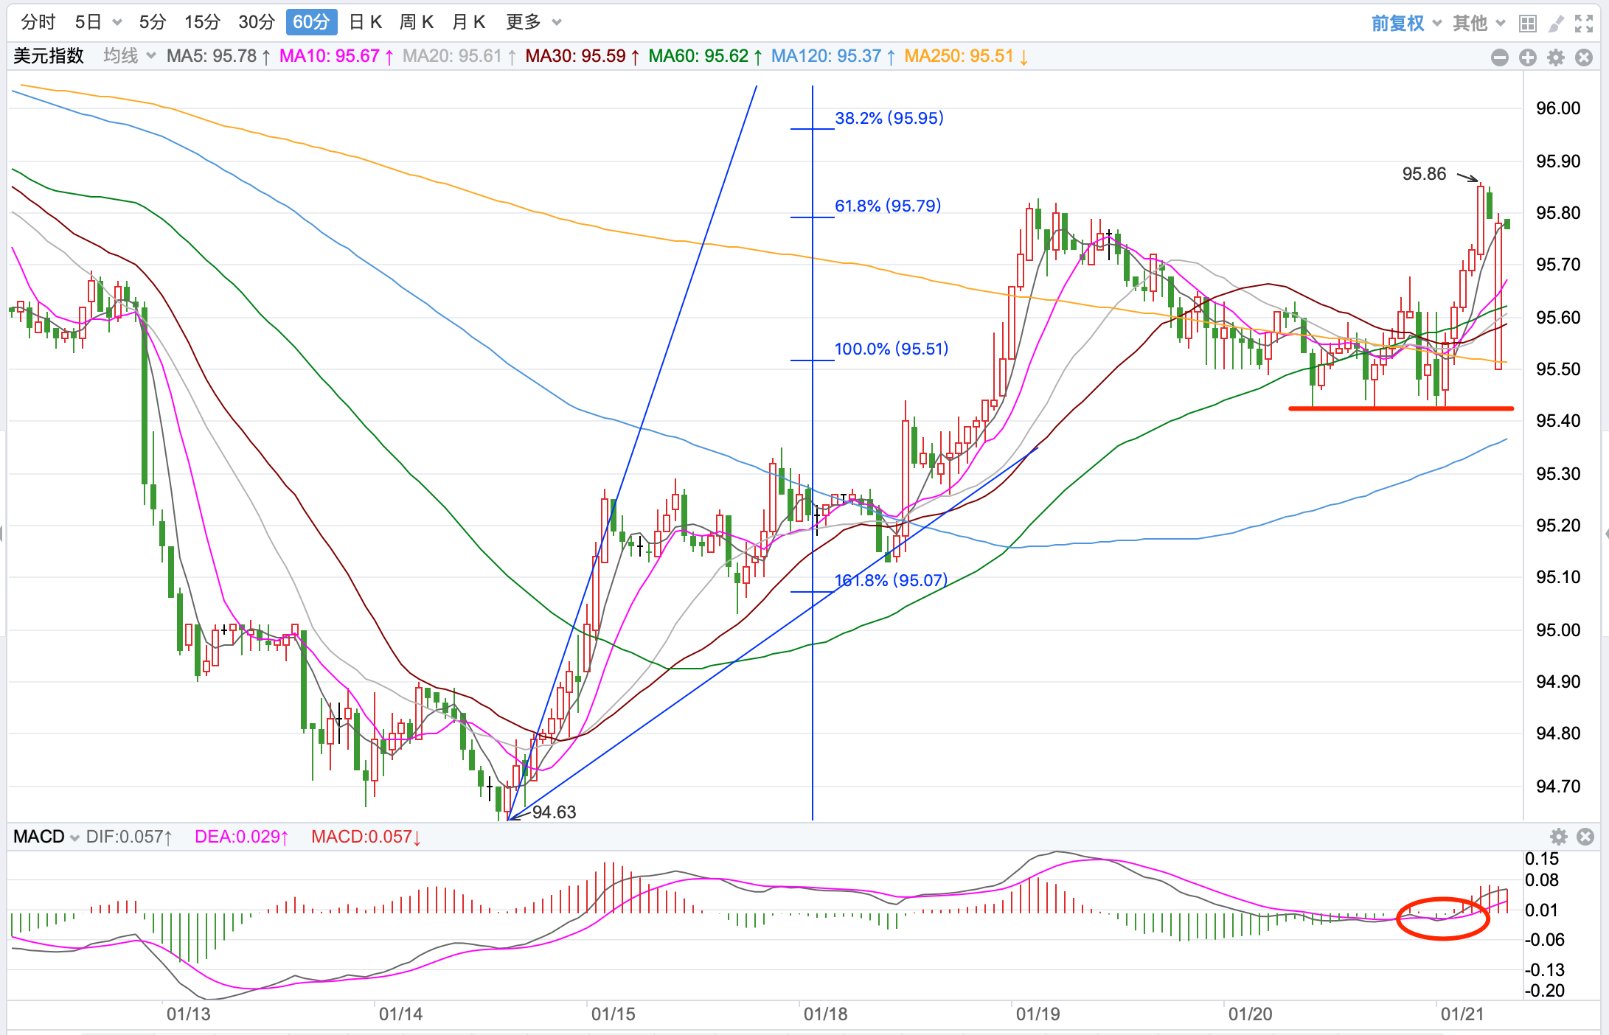Remove the moving average indicator overlay
This screenshot has width=1609, height=1035.
pyautogui.click(x=1584, y=57)
